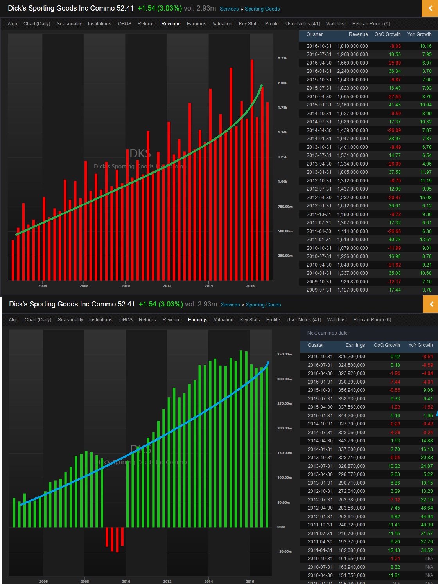
Task: Open User Notes (41) in the revenue view
Action: click(x=303, y=24)
